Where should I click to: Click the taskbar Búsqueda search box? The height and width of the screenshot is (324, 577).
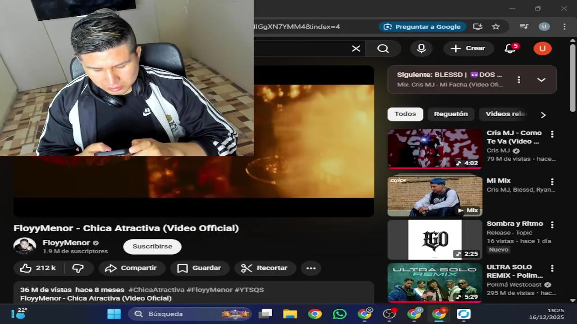[190, 314]
